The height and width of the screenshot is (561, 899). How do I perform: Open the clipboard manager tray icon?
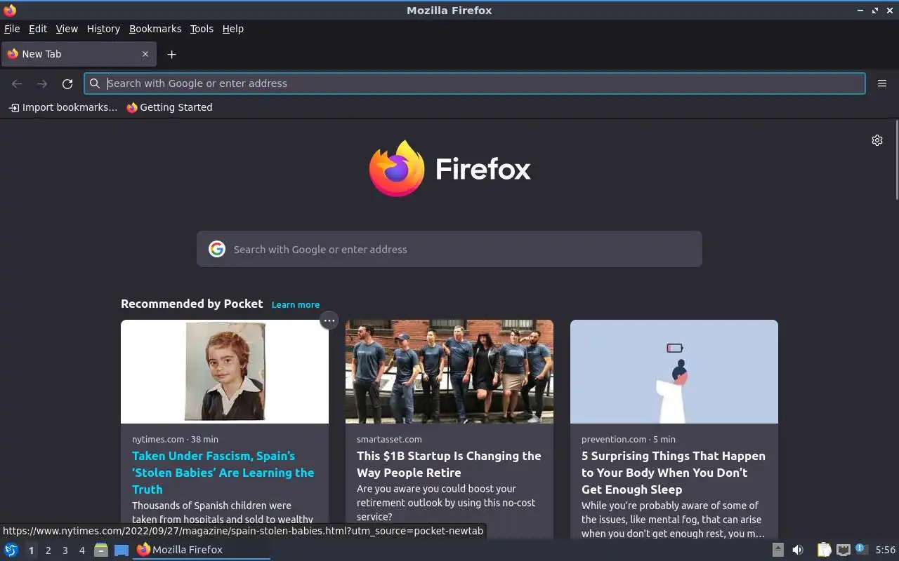(x=824, y=550)
